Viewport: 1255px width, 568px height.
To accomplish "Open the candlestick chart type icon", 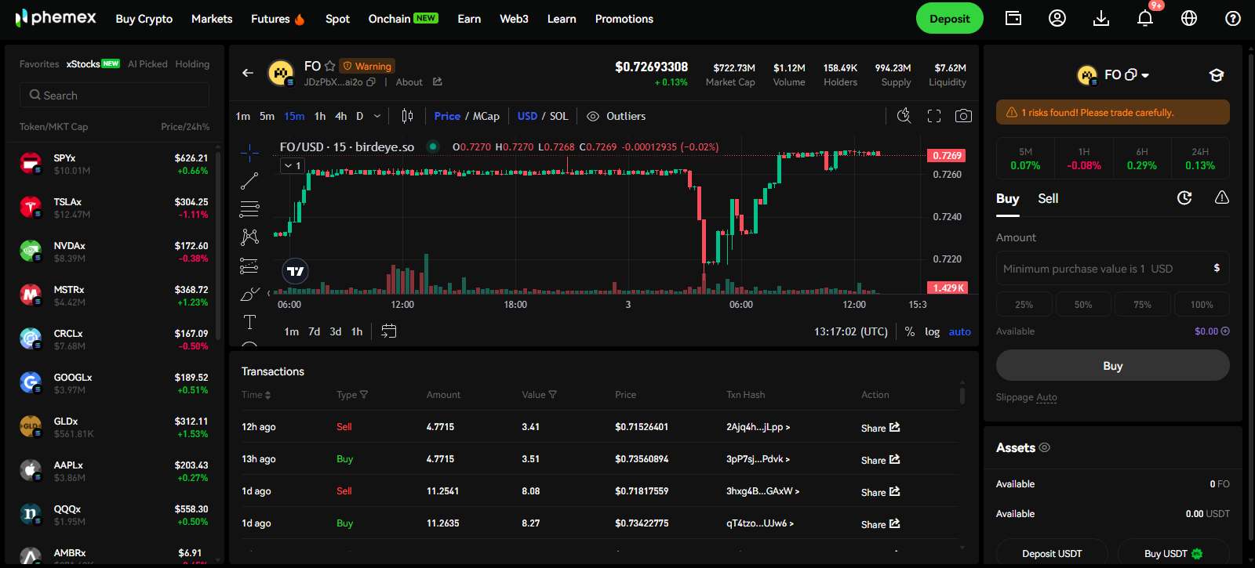I will click(407, 116).
